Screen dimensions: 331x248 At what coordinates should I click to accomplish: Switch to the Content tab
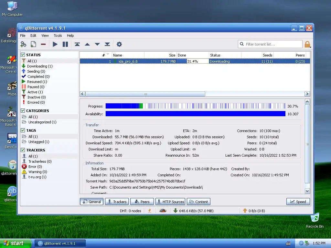coord(198,201)
